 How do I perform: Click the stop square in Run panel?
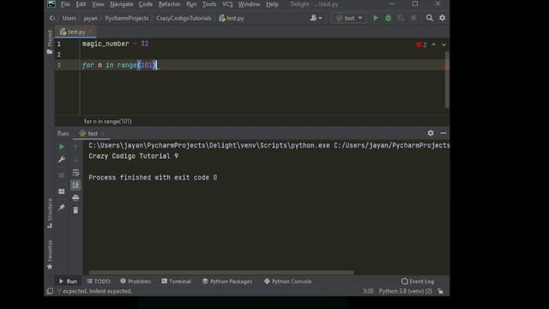tap(62, 175)
